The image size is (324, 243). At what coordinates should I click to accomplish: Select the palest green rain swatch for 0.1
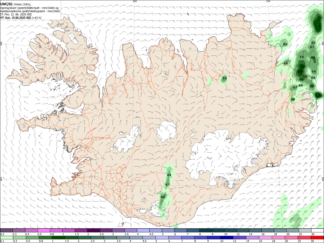click(7, 238)
